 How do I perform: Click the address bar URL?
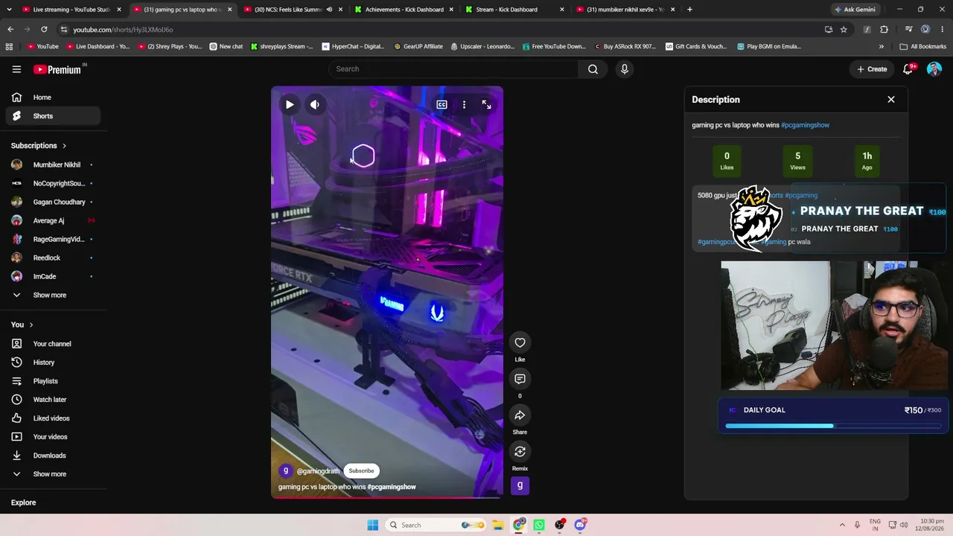click(123, 30)
